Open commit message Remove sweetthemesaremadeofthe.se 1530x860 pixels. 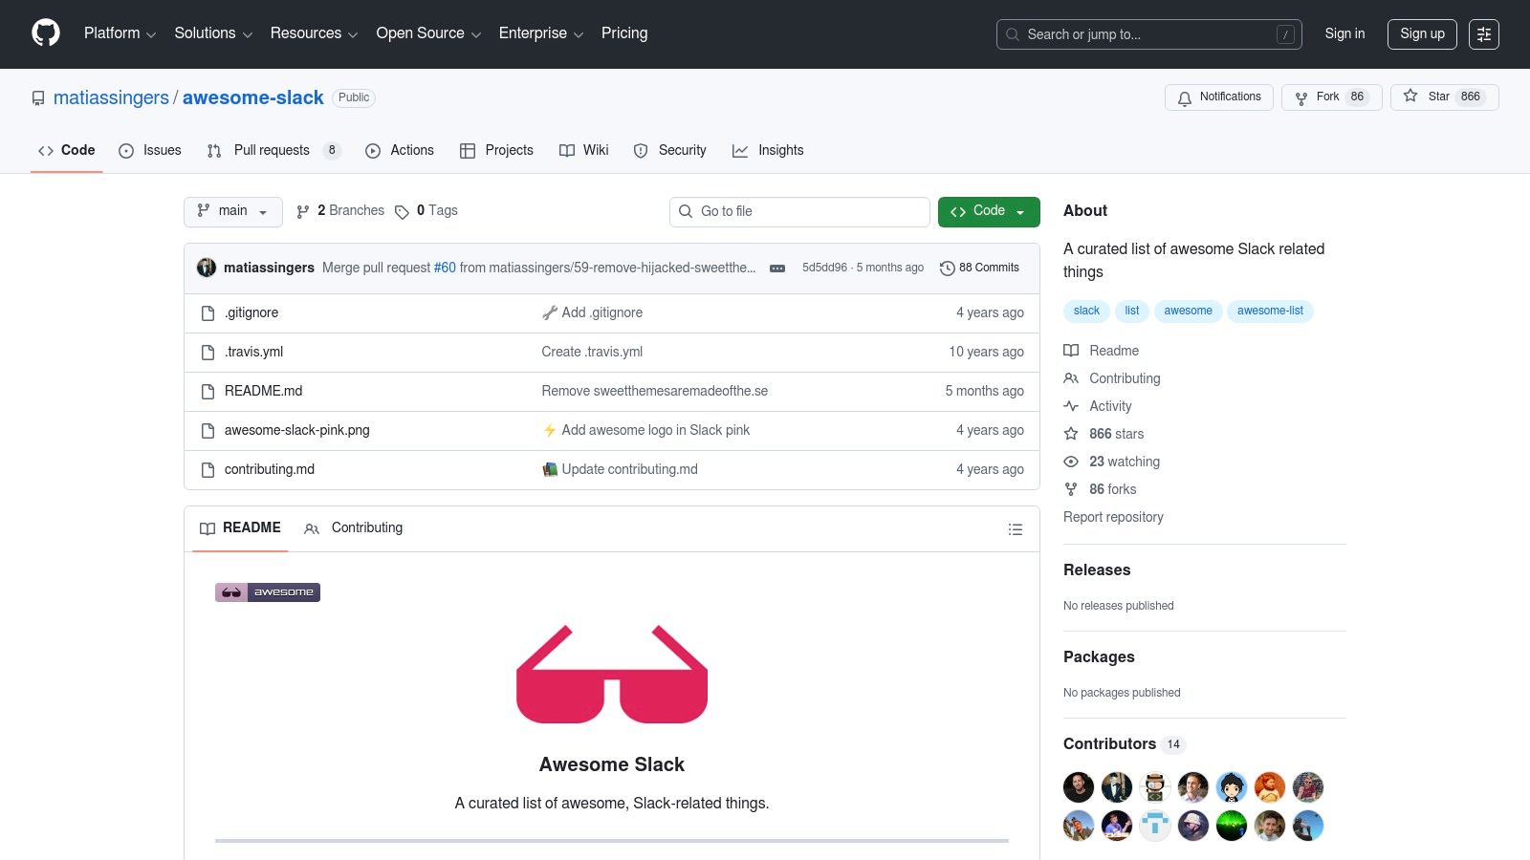point(655,392)
